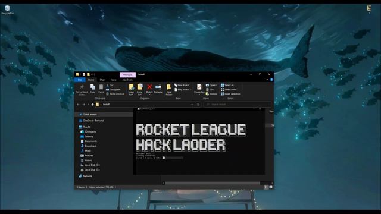This screenshot has height=214, width=381.
Task: Click Invert selection in ribbon
Action: [230, 94]
